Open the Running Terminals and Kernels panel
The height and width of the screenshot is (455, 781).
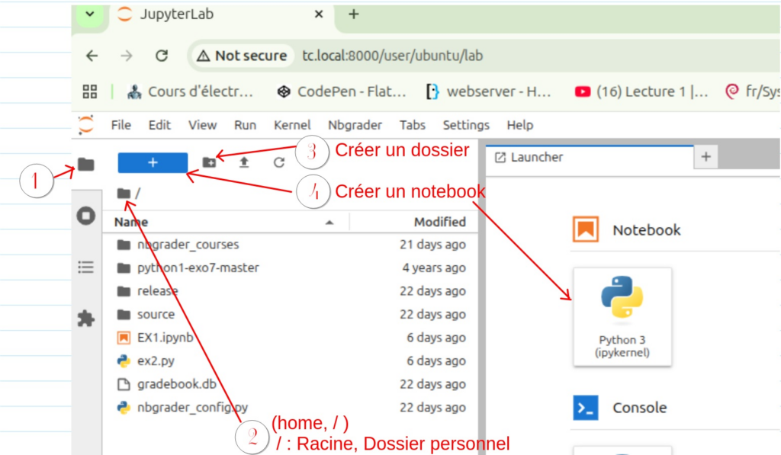pyautogui.click(x=86, y=216)
